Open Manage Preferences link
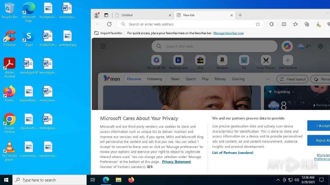 click(x=322, y=157)
